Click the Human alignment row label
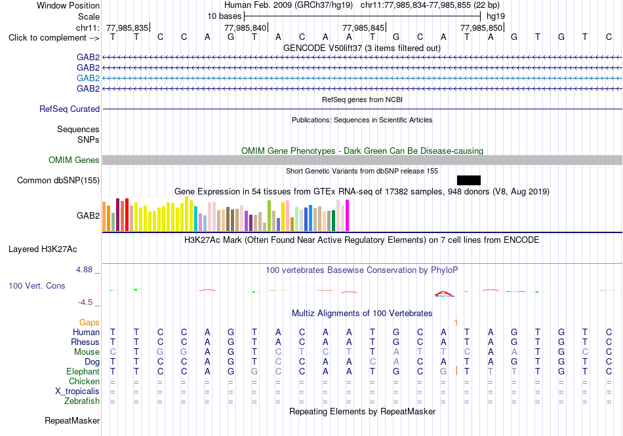623x436 pixels. pyautogui.click(x=86, y=332)
